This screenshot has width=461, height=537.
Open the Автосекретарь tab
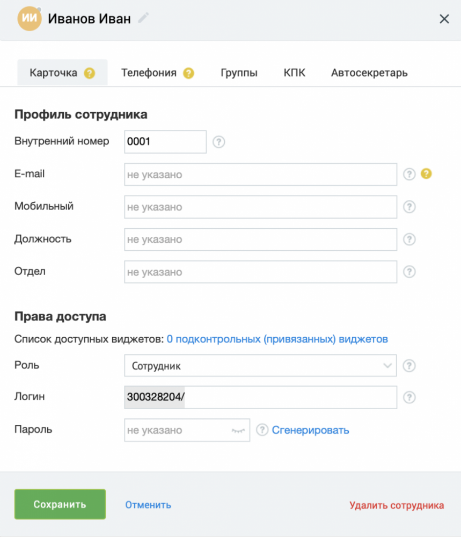point(369,72)
